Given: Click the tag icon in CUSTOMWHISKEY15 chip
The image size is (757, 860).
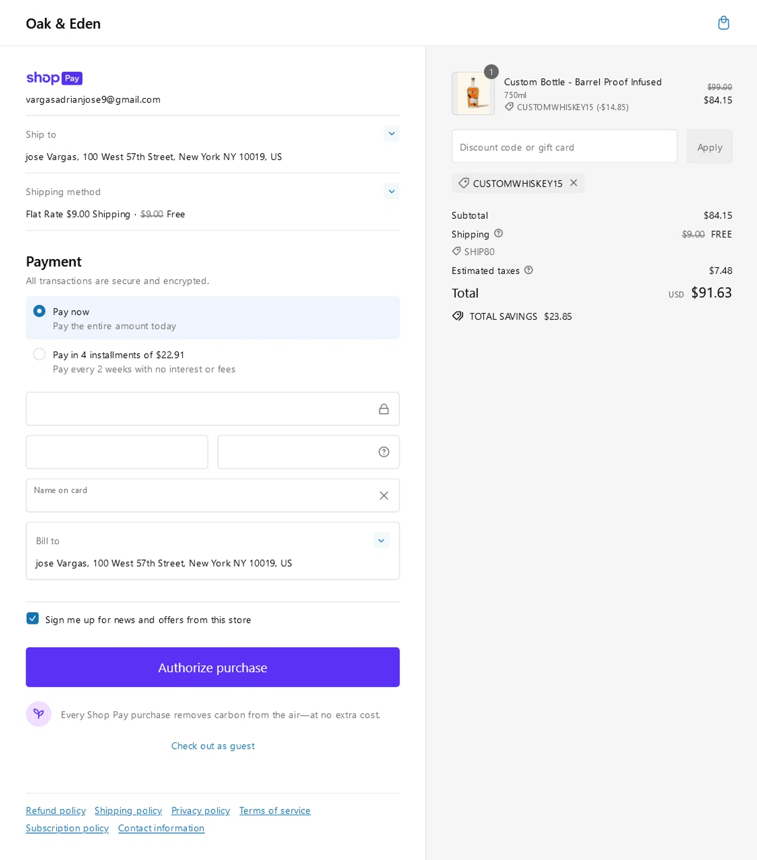Looking at the screenshot, I should (464, 183).
